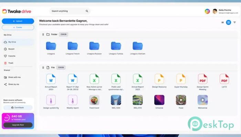Screen dimensions: 241x137
Task: Open Design Resource presentation
Action: (x=159, y=79)
